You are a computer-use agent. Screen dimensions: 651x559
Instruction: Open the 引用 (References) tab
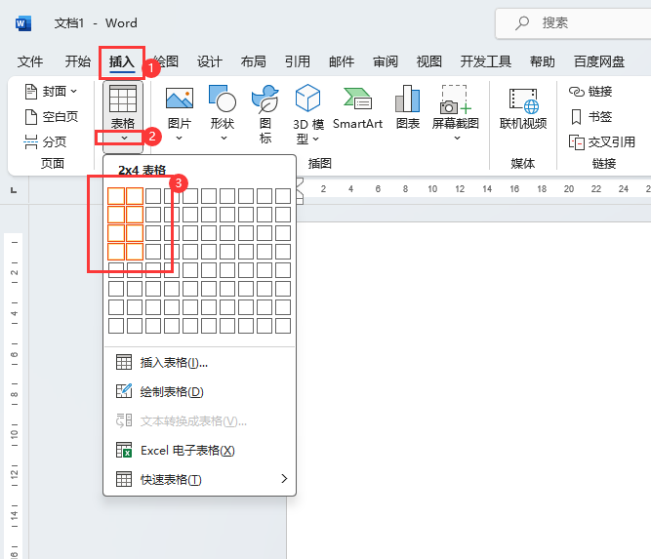[298, 61]
